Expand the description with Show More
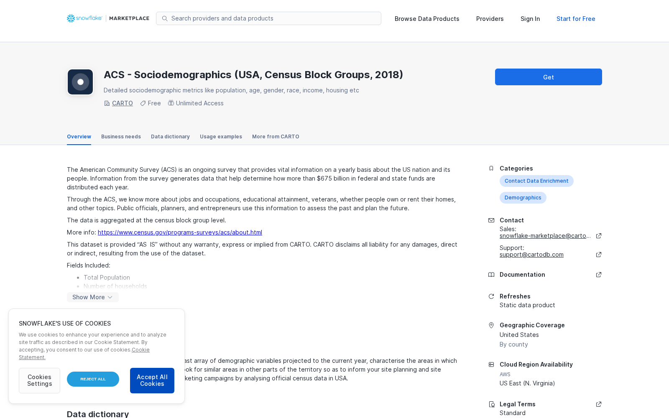This screenshot has width=669, height=418. (93, 297)
